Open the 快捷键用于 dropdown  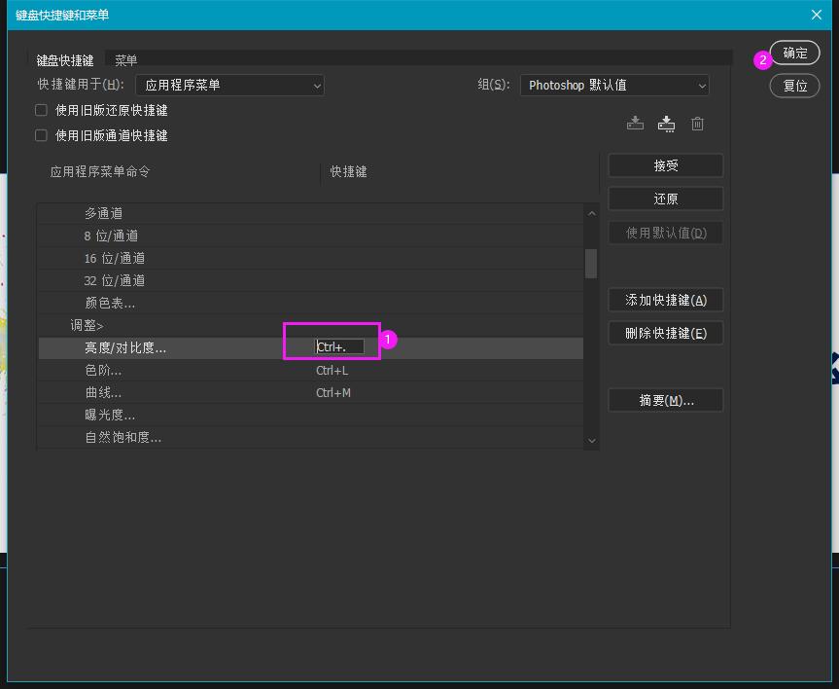click(229, 86)
